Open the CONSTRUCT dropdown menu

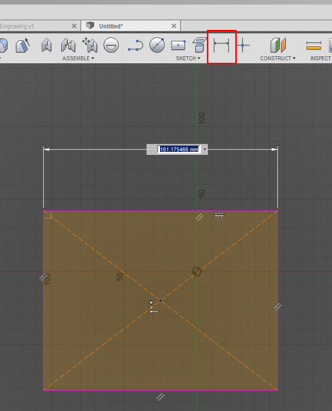click(278, 58)
